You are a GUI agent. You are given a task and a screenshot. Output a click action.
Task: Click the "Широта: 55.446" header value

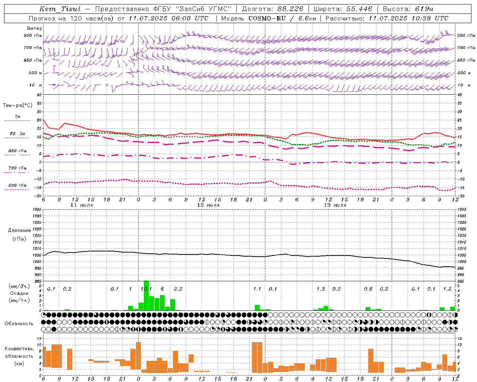coord(343,9)
